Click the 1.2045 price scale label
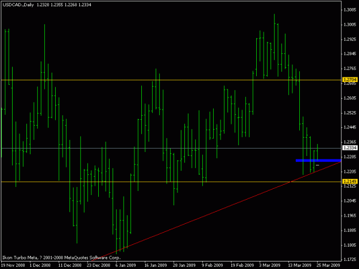Screen dimensions: 359x269 coord(350,201)
